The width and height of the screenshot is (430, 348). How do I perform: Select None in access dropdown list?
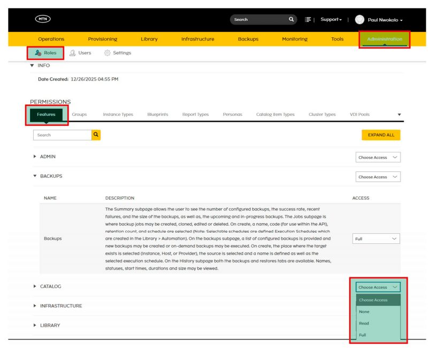(378, 312)
